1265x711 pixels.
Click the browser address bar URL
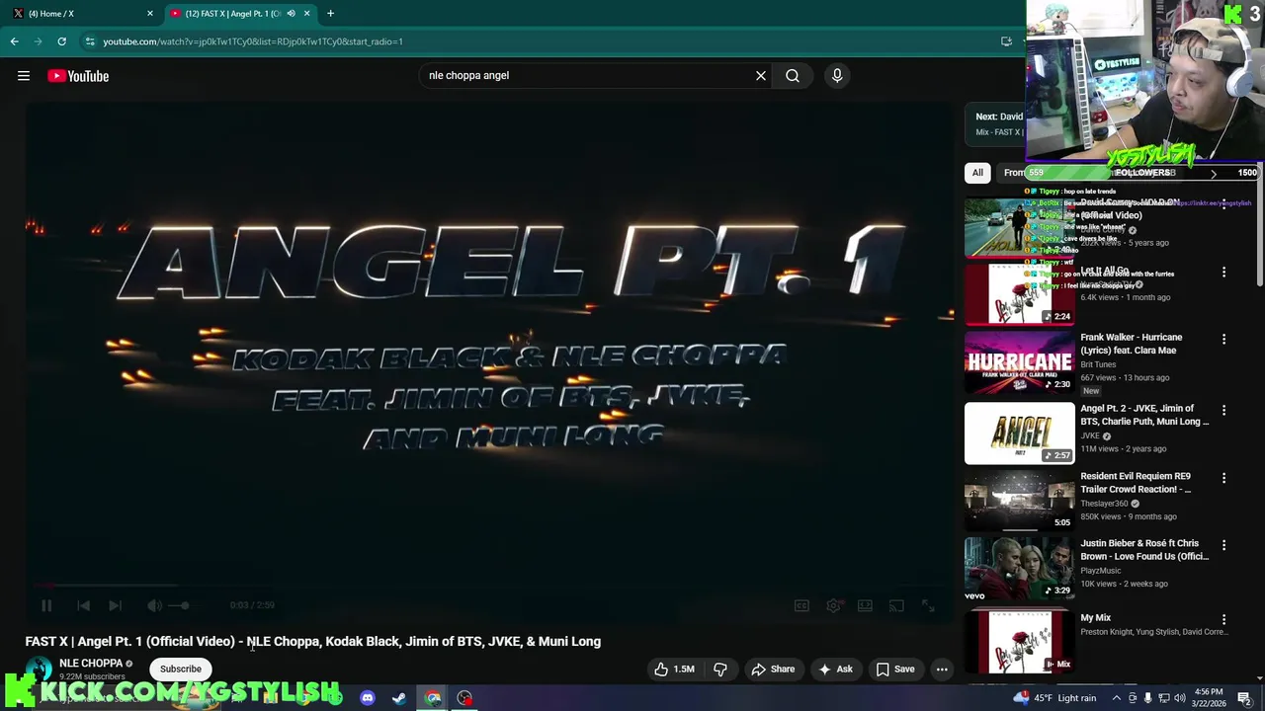pyautogui.click(x=253, y=41)
